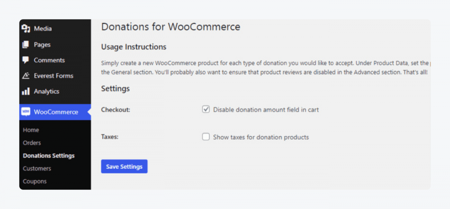Image resolution: width=450 pixels, height=209 pixels.
Task: Uncheck Disable donation amount field in cart
Action: click(x=206, y=110)
